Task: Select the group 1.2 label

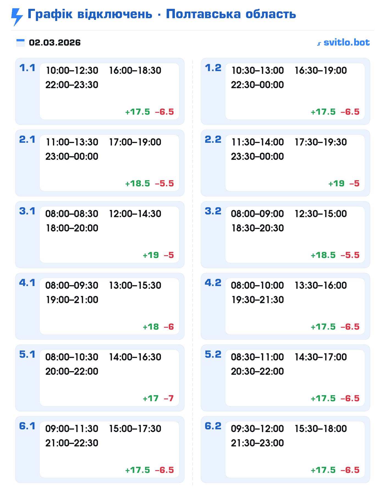Action: pos(213,68)
